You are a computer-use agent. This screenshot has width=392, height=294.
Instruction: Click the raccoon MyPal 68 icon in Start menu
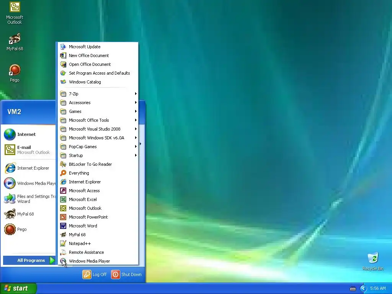(10, 214)
